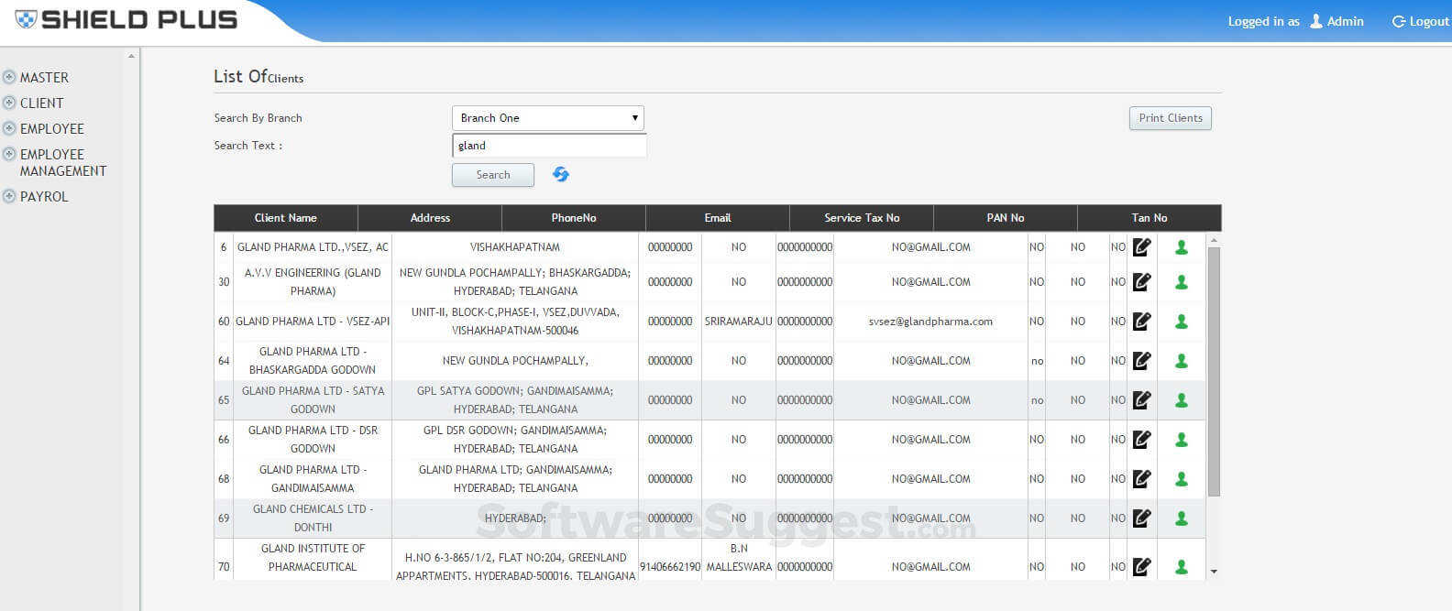This screenshot has height=611, width=1452.
Task: Edit the GLAND CHEMICALS LTD - DONTHI client
Action: coord(1141,518)
